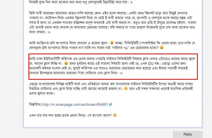212x138 pixels.
Task: Click the "বিস্তারিতঃ" label before the URL
Action: coord(35,104)
